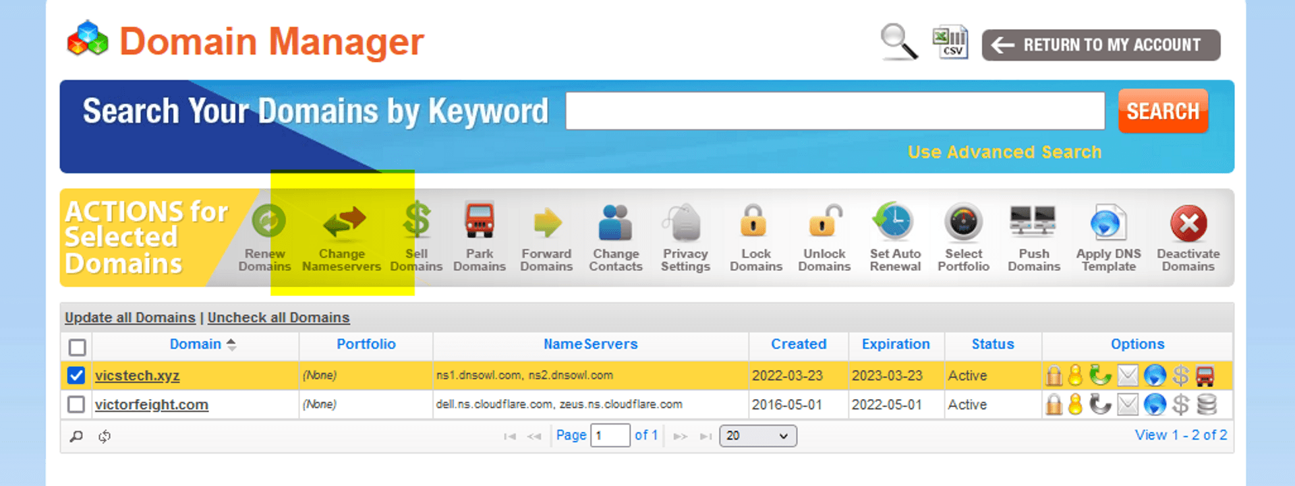This screenshot has width=1295, height=486.
Task: Click the Uncheck all Domains link
Action: coord(279,317)
